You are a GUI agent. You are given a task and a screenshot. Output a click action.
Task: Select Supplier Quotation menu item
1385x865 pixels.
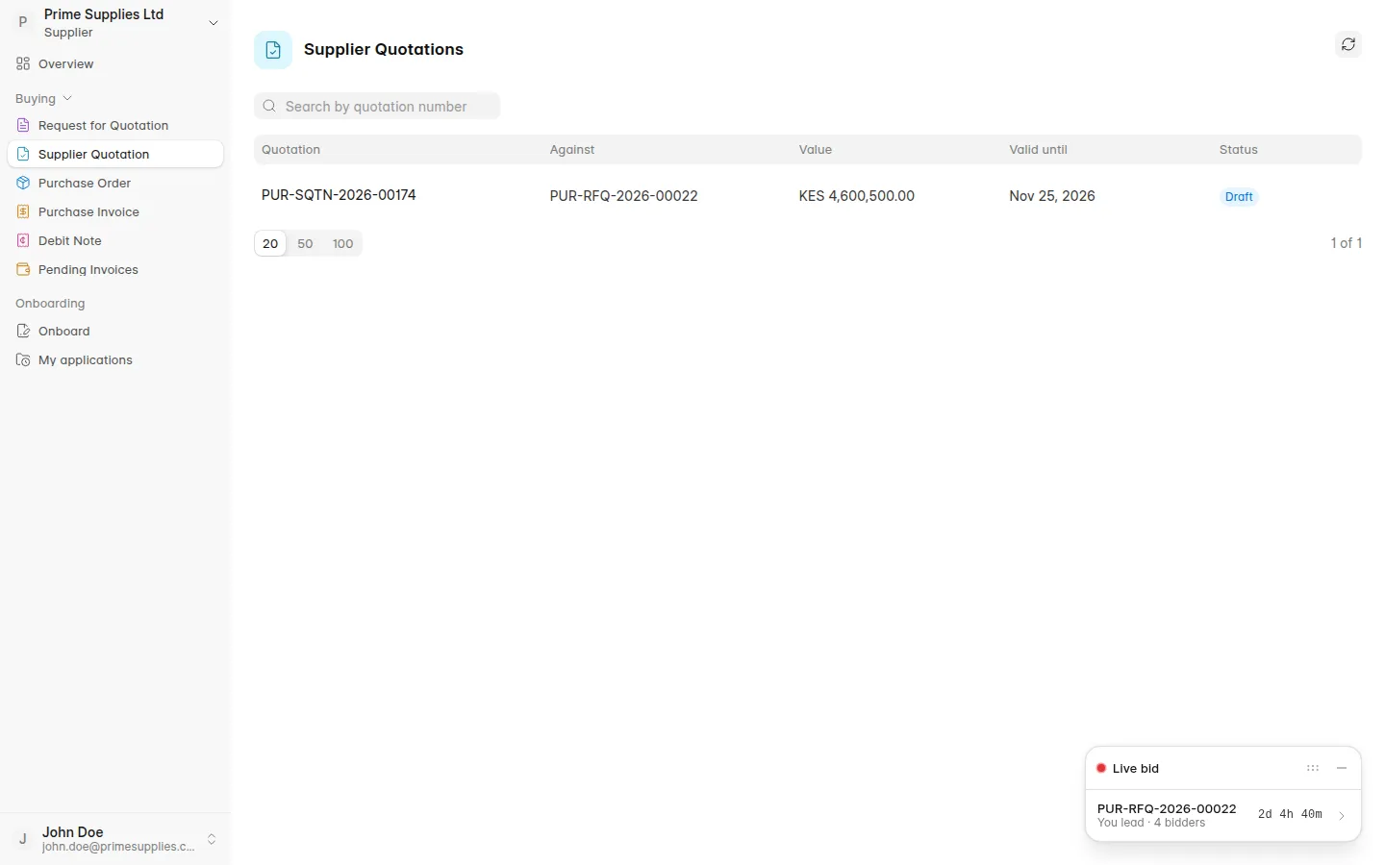[x=115, y=155]
